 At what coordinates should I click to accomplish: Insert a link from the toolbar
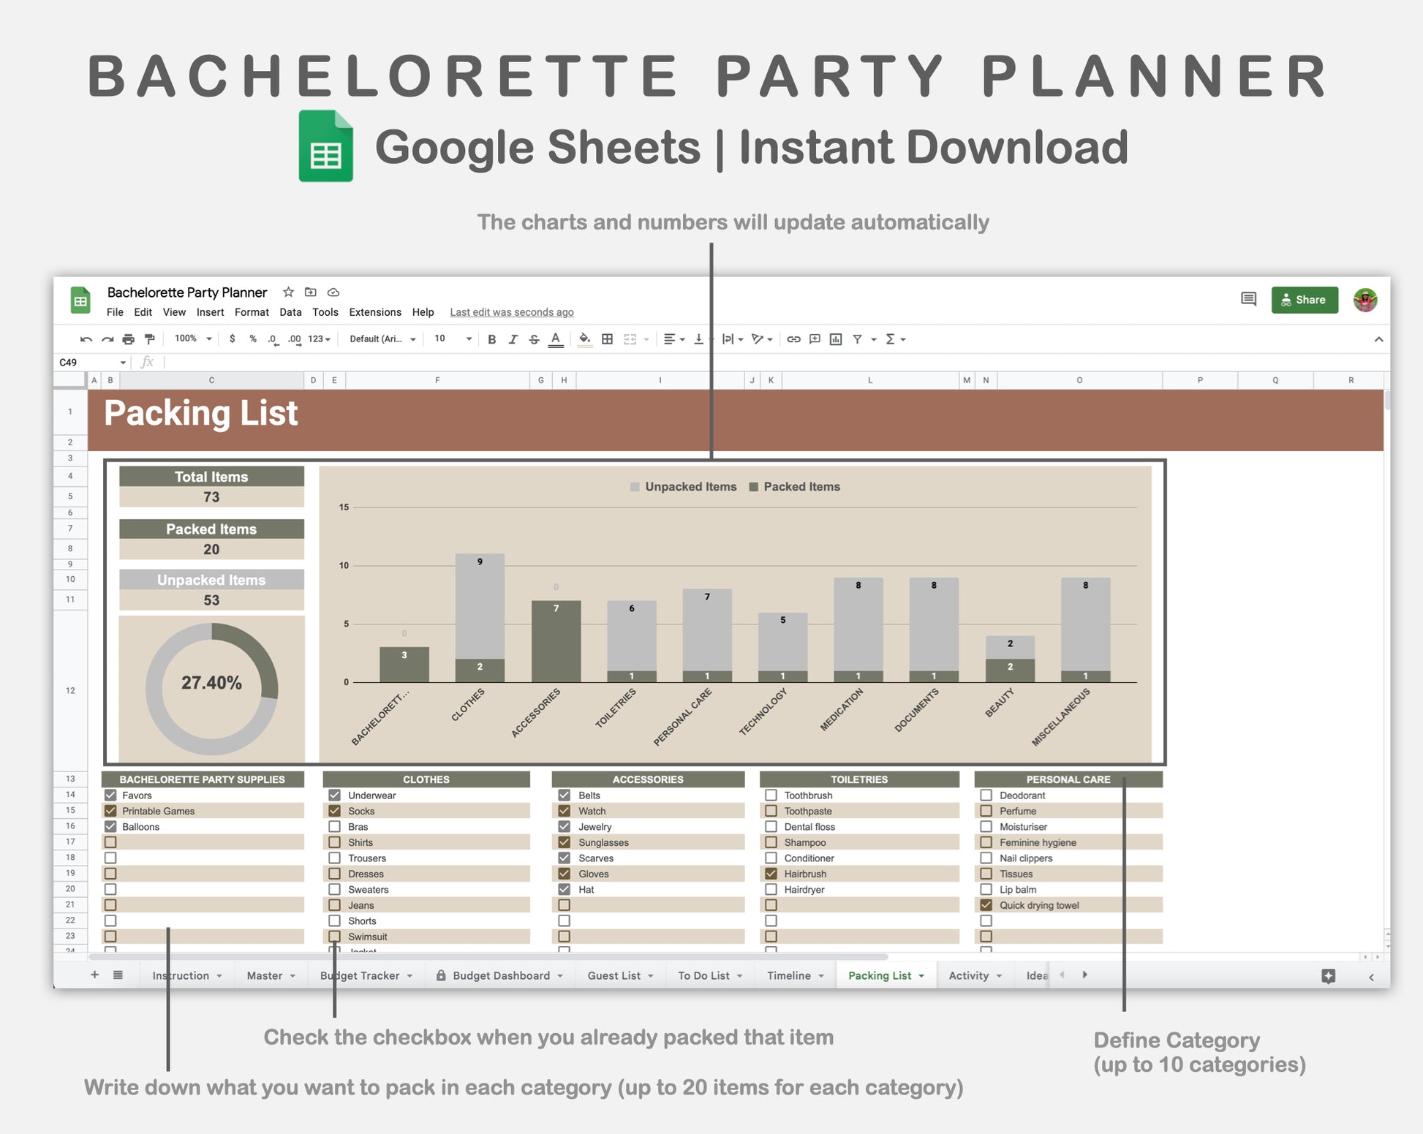793,339
